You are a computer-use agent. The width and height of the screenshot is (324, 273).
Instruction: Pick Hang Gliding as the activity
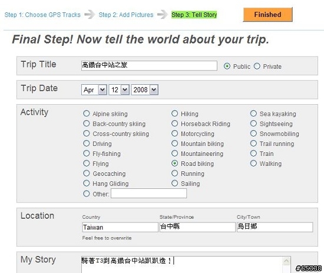point(87,183)
